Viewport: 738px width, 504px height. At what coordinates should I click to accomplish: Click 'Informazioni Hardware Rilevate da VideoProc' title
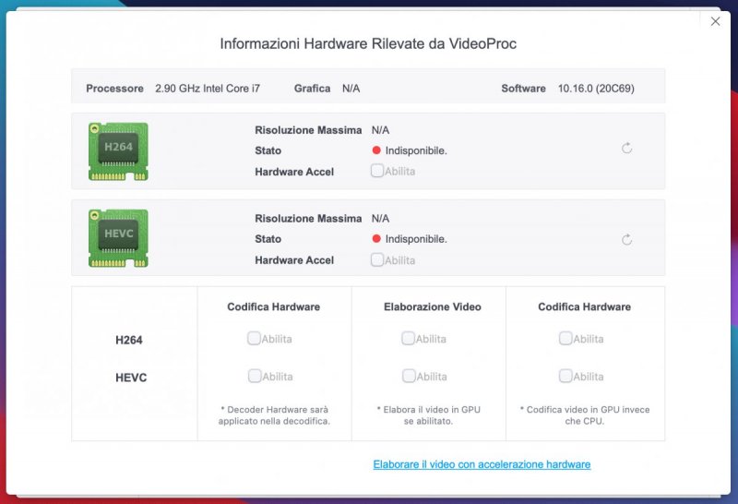tap(368, 43)
